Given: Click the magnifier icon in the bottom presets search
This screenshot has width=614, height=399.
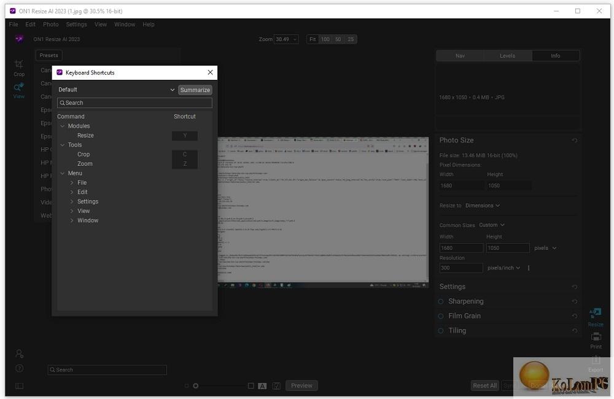Looking at the screenshot, I should 52,370.
